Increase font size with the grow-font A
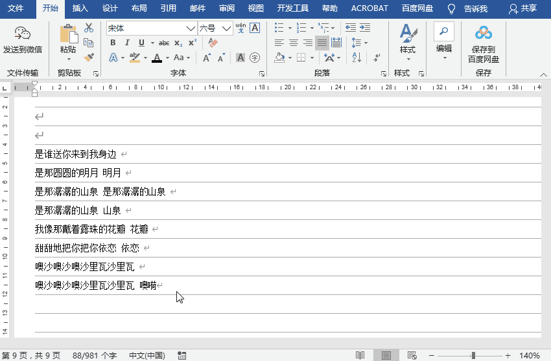 click(x=207, y=58)
